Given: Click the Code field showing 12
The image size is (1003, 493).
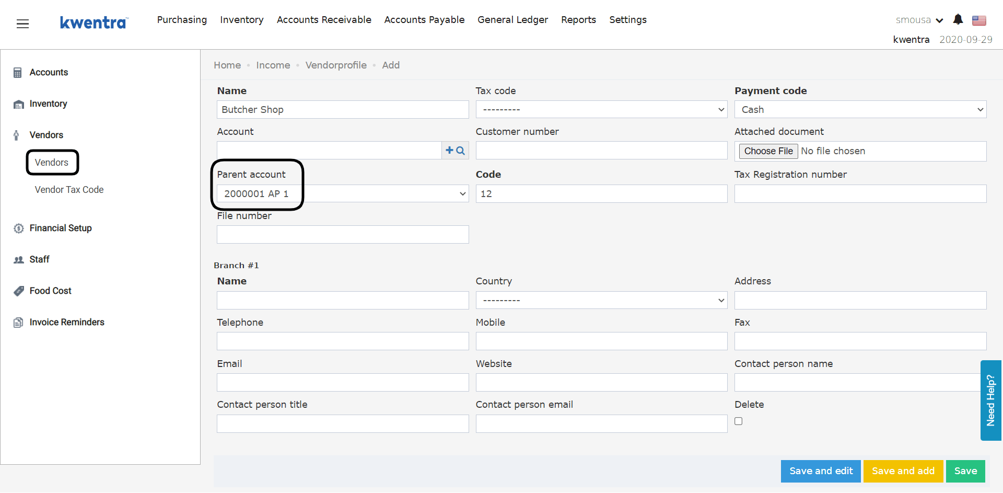Looking at the screenshot, I should (x=601, y=194).
